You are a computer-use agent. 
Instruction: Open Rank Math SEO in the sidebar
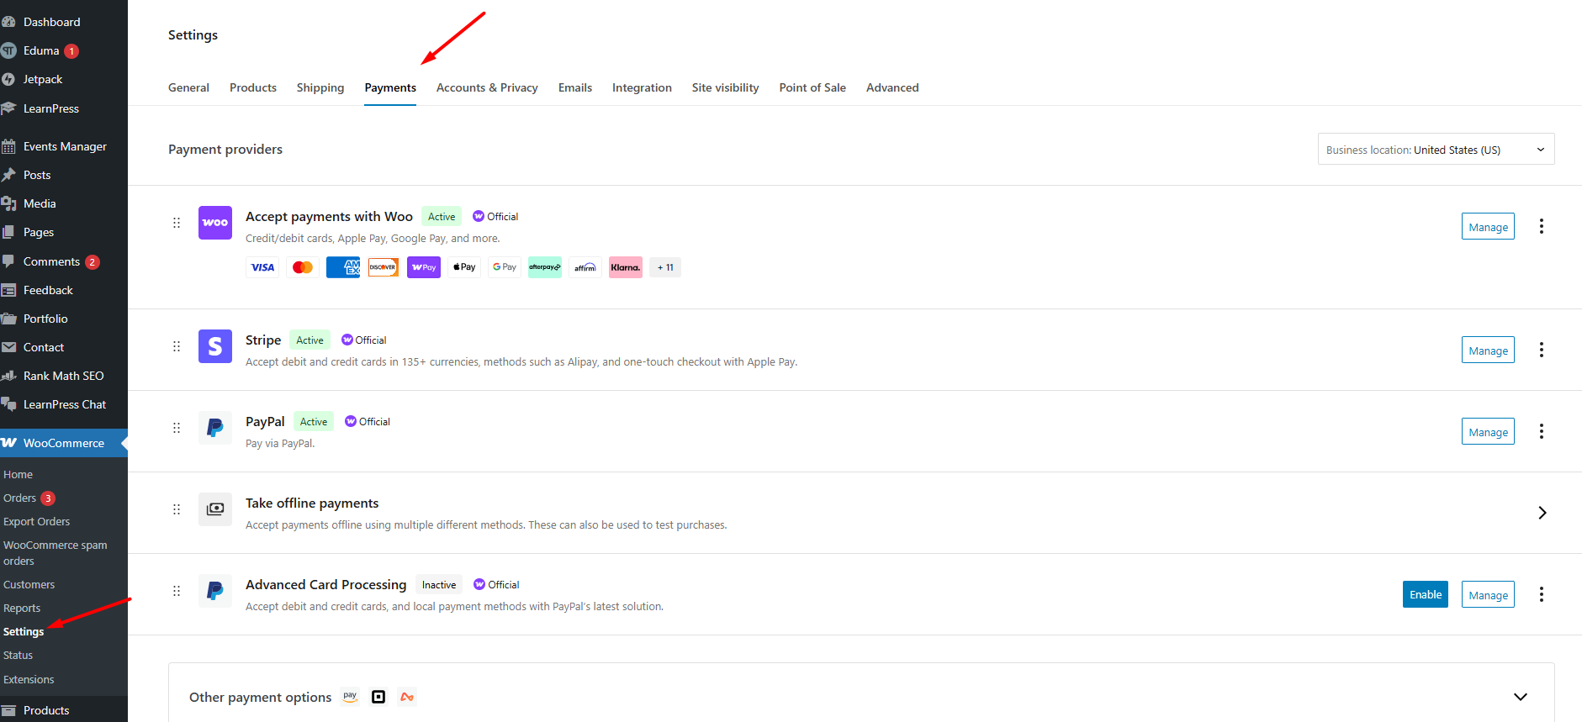tap(64, 376)
